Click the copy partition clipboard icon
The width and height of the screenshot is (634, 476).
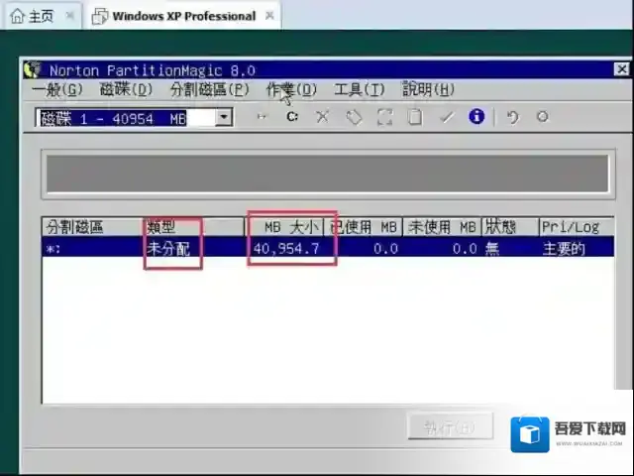click(x=415, y=117)
